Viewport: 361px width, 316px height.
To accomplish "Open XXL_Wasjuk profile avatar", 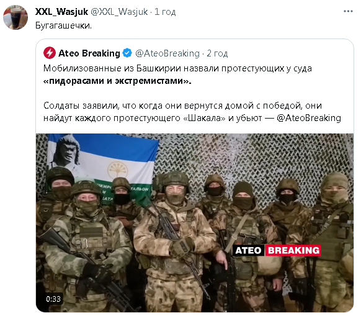I will (16, 17).
